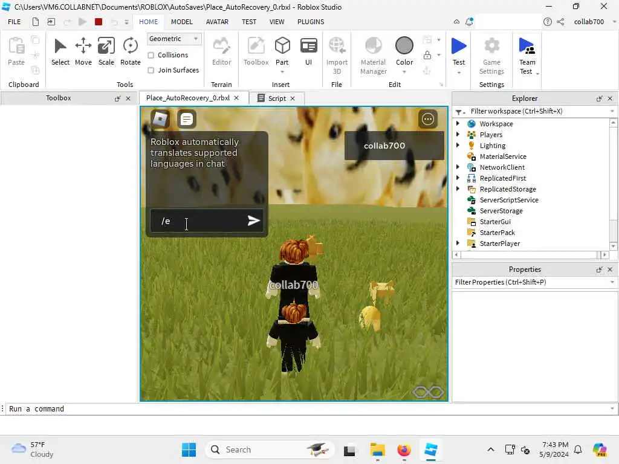Switch to the TEST ribbon tab

[249, 22]
